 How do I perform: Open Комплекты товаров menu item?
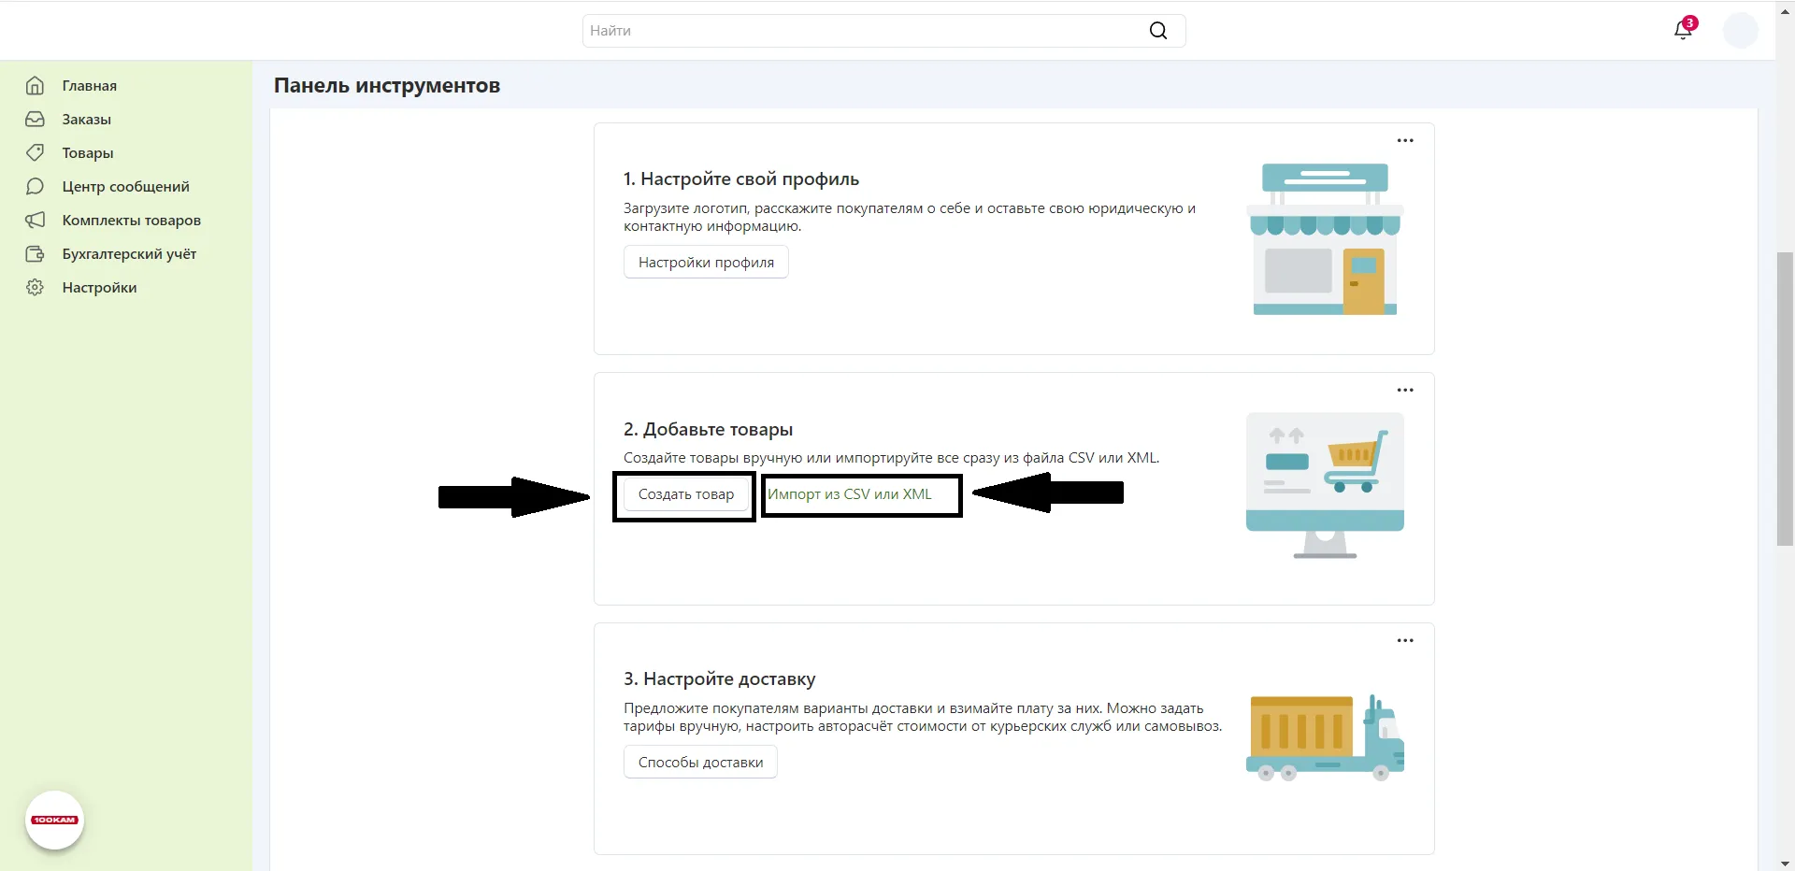coord(131,221)
